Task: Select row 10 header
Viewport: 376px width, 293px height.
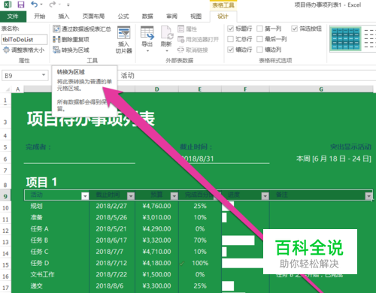Action: pyautogui.click(x=5, y=208)
